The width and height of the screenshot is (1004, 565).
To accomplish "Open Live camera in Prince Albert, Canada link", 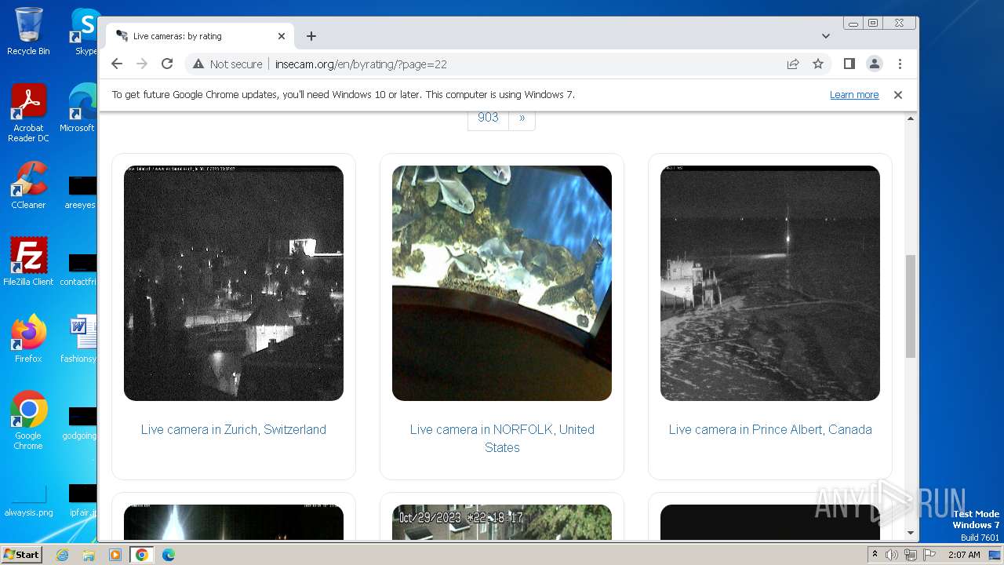I will [770, 429].
